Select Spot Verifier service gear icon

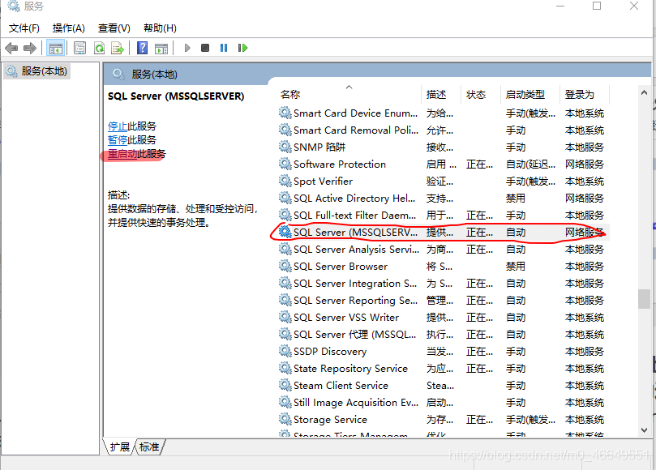(x=285, y=181)
